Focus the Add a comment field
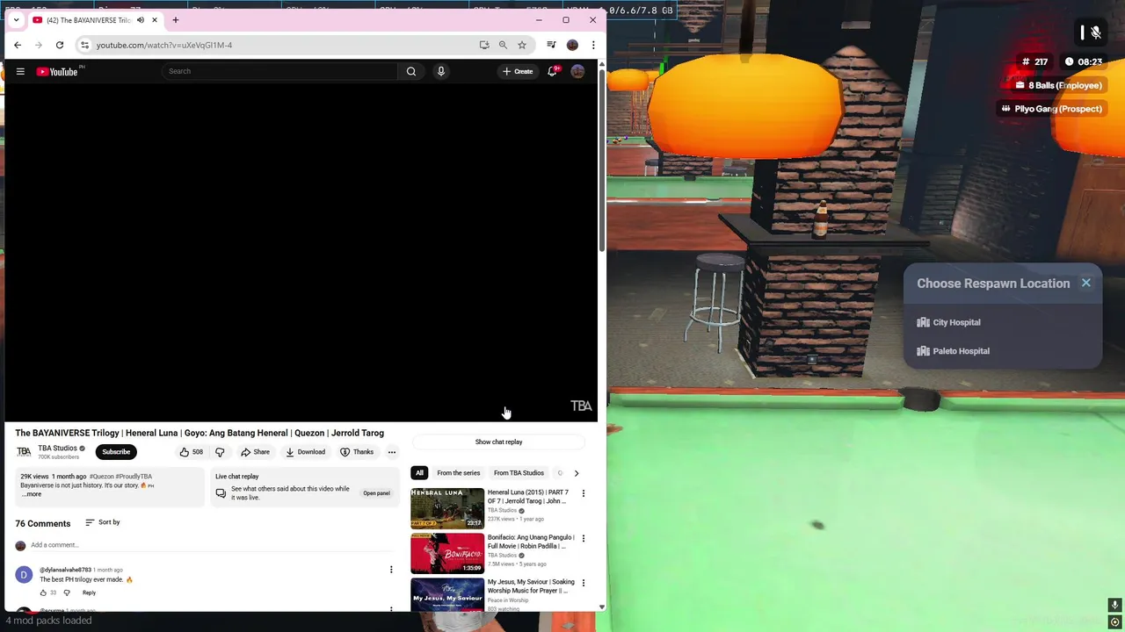This screenshot has width=1125, height=632. pos(211,545)
